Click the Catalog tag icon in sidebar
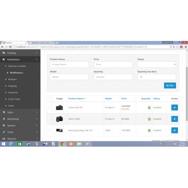Image resolution: width=188 pixels, height=188 pixels. pos(4,53)
